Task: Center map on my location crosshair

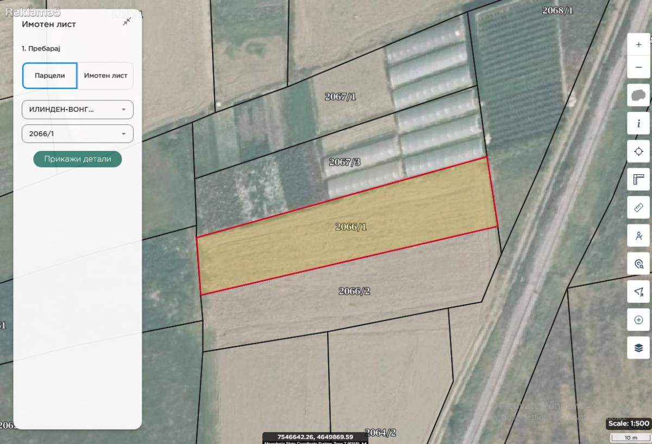Action: tap(638, 151)
